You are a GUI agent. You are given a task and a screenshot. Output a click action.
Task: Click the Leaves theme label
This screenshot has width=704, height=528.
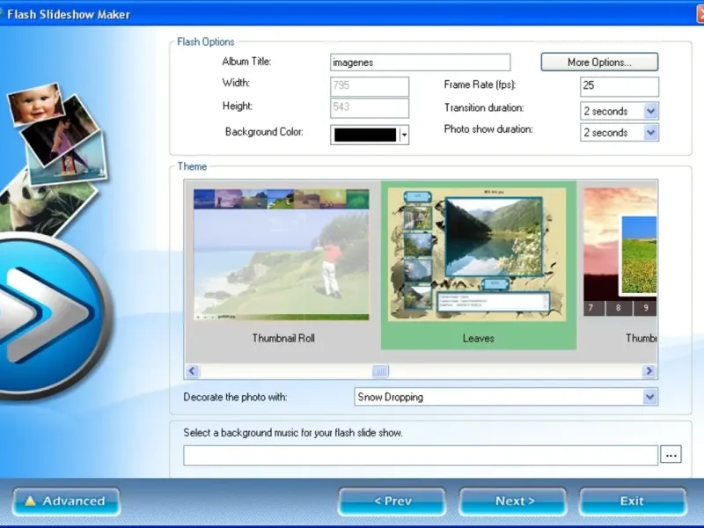point(478,338)
